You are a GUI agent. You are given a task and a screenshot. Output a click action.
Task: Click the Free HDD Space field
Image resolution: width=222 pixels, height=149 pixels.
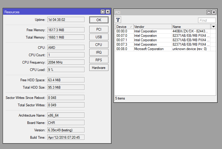(66, 80)
